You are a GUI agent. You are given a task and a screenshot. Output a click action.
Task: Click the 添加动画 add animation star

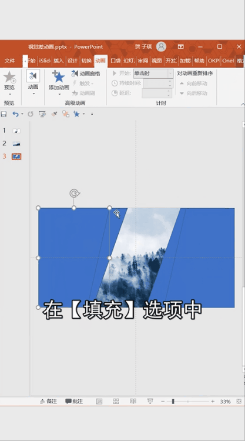58,76
